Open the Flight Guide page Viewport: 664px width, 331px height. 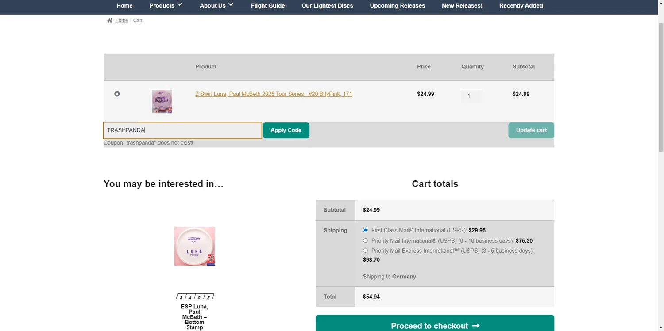pos(268,6)
